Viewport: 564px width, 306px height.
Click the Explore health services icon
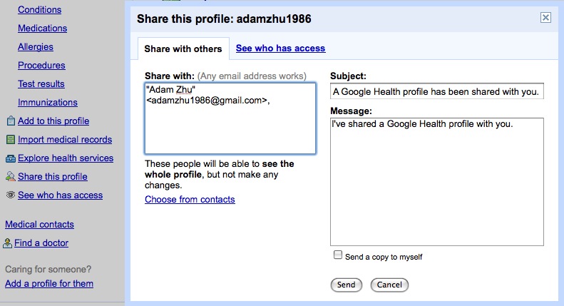[x=10, y=158]
